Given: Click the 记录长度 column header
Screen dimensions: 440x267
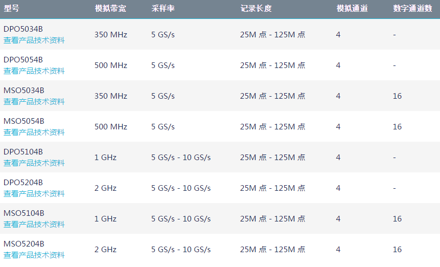Looking at the screenshot, I should 256,9.
